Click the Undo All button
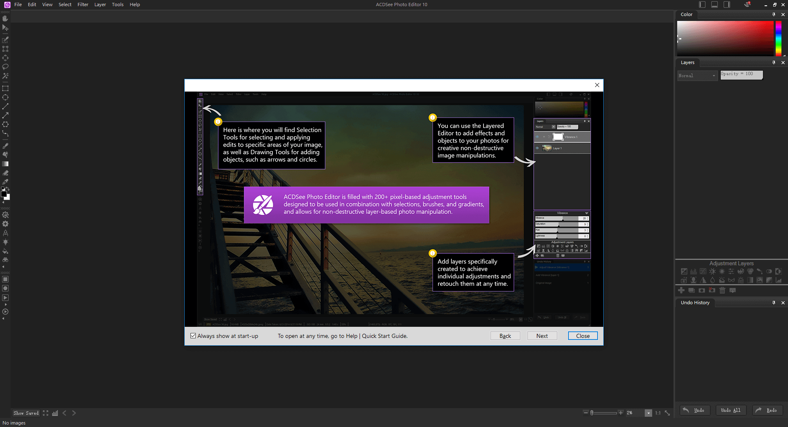 click(x=731, y=410)
